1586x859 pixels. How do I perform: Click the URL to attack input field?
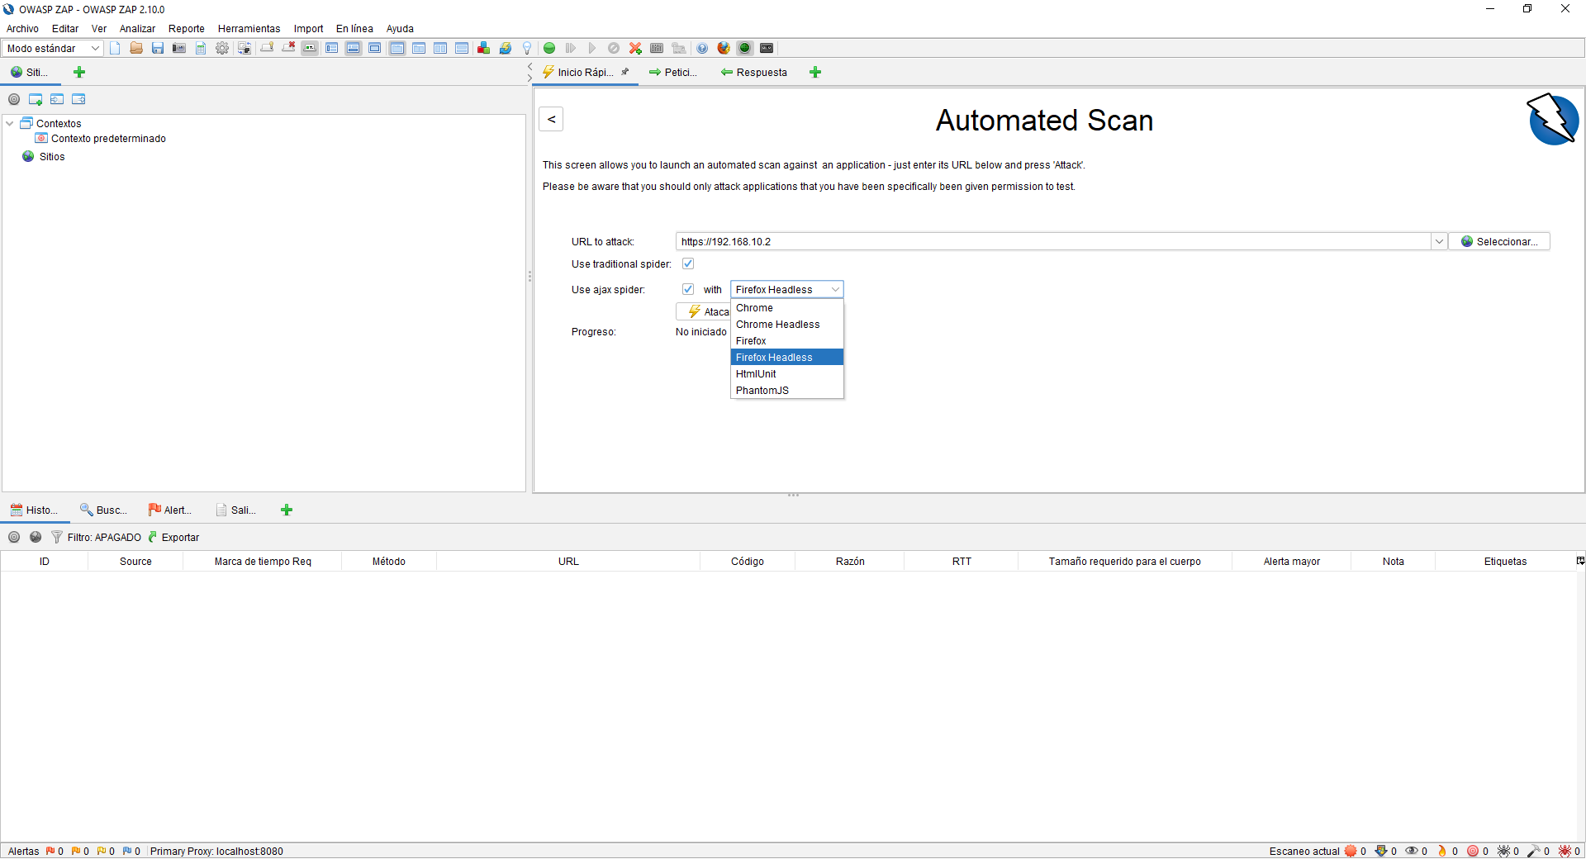tap(1053, 242)
